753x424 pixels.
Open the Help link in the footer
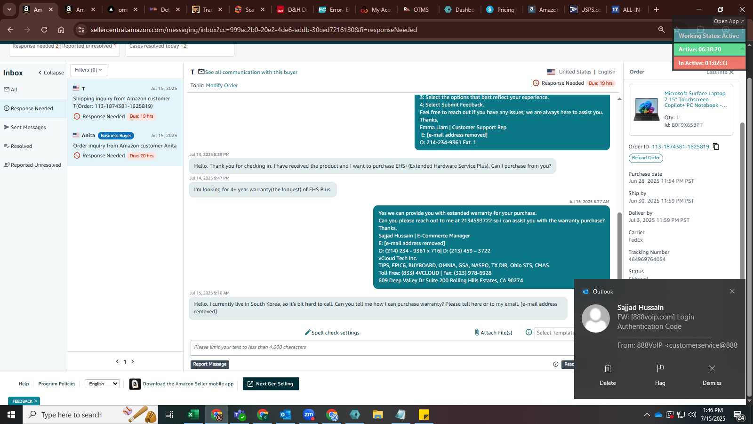coord(24,384)
